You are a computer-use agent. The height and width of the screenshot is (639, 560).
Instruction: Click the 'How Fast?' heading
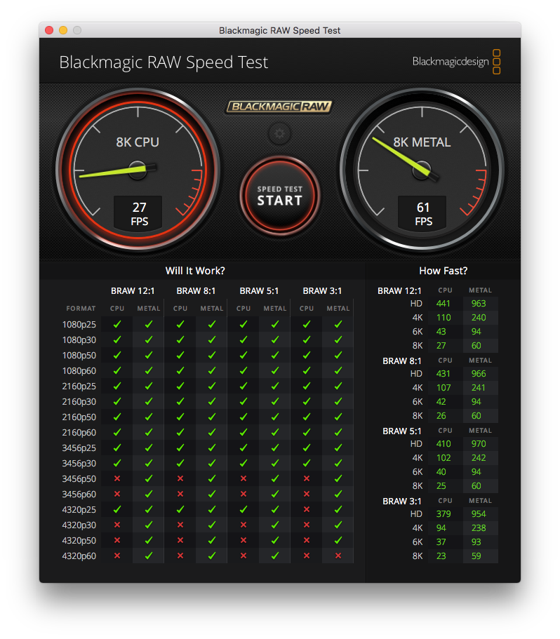[443, 271]
